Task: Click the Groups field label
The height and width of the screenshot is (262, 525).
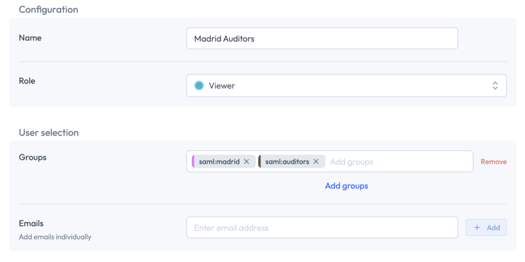Action: (32, 157)
